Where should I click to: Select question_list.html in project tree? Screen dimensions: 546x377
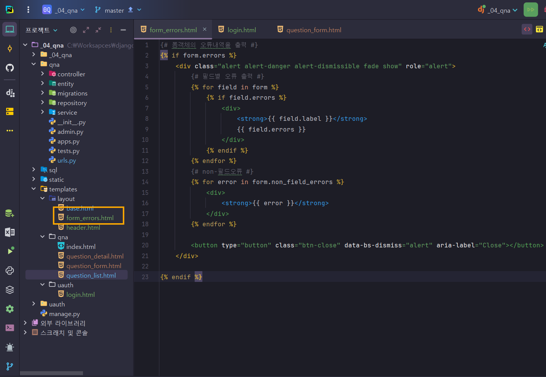coord(91,275)
